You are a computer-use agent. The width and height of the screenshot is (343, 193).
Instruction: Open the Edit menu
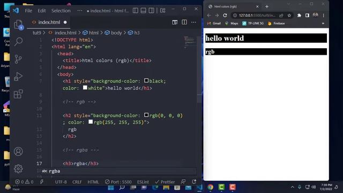[42, 11]
